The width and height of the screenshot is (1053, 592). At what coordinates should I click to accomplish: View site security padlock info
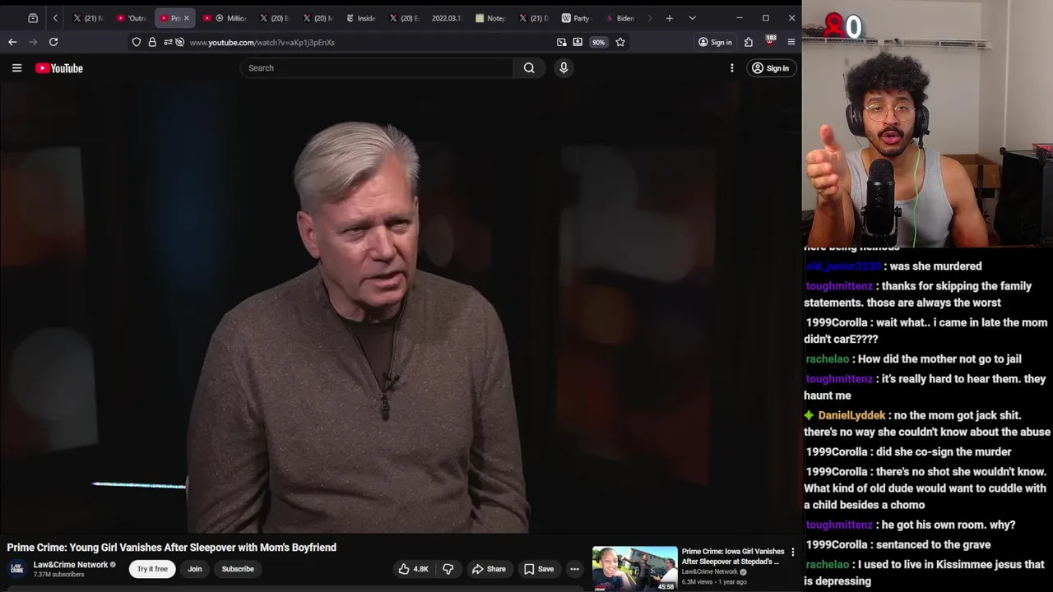click(152, 42)
